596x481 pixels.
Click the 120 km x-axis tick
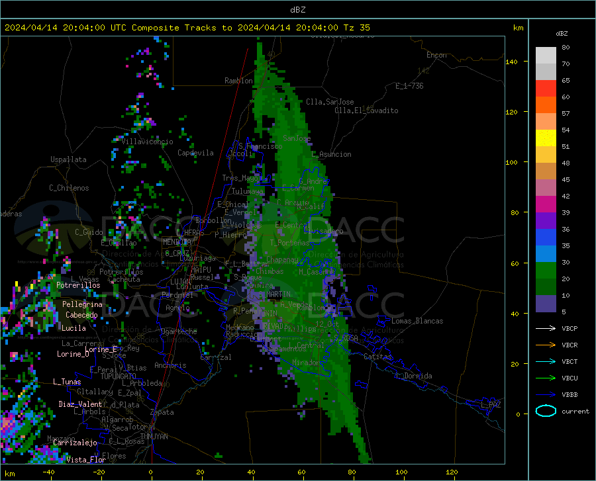tap(452, 472)
